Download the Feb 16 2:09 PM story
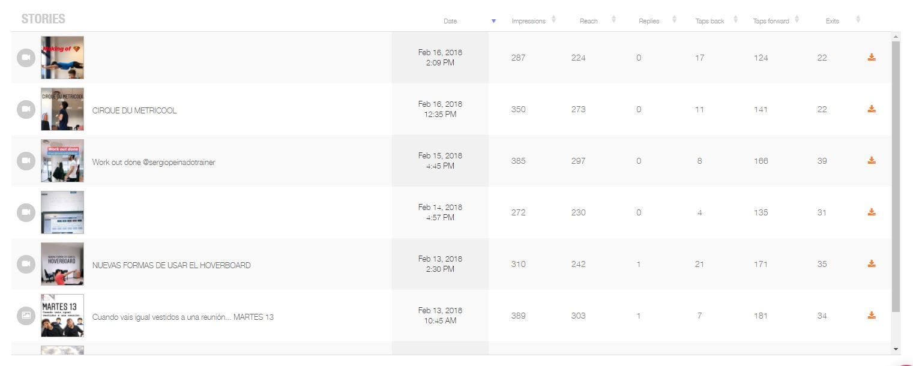This screenshot has height=366, width=913. tap(872, 58)
